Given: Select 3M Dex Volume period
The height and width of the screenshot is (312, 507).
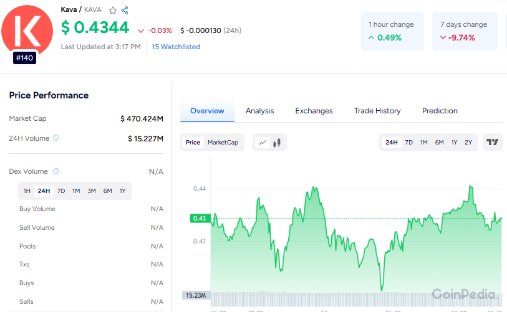Looking at the screenshot, I should tap(92, 191).
